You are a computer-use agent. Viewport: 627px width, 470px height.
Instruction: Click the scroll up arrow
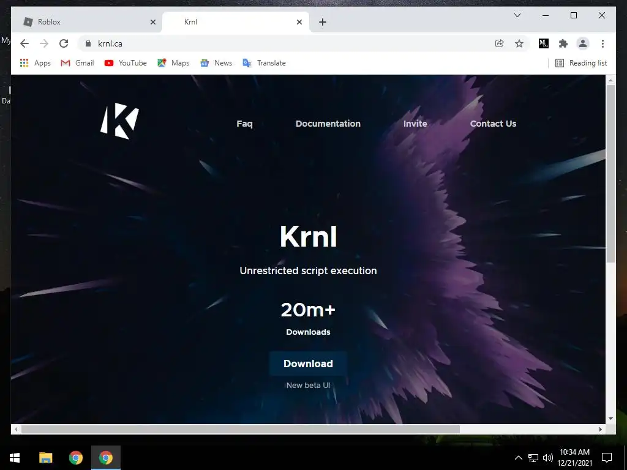(x=610, y=80)
